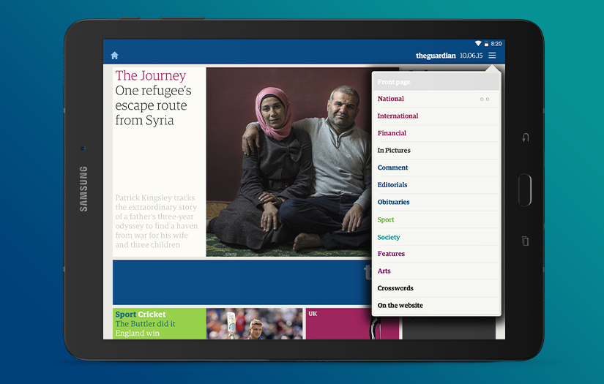The width and height of the screenshot is (604, 384).
Task: Tap the tablet's recent apps key
Action: click(x=525, y=241)
